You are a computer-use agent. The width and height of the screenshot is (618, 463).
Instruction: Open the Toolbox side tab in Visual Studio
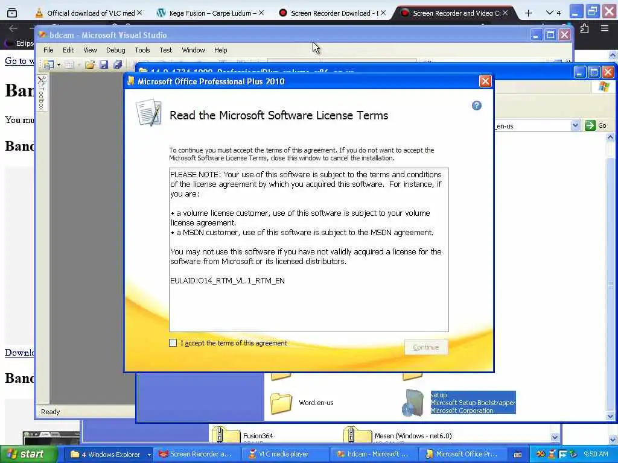tap(42, 93)
